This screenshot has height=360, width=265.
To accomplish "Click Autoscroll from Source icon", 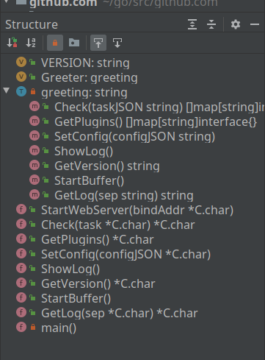I will pyautogui.click(x=117, y=43).
